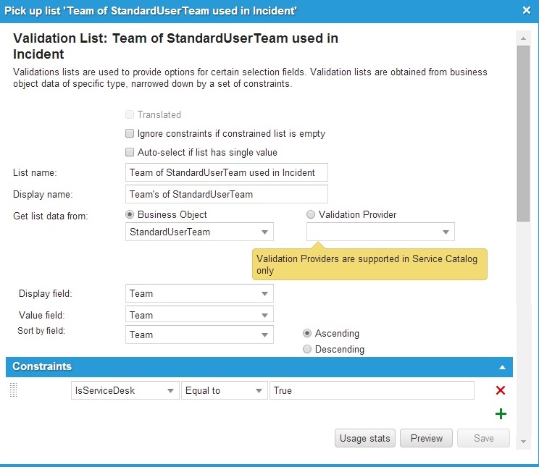Click the drag handle of the constraint row
The image size is (539, 467).
13,390
